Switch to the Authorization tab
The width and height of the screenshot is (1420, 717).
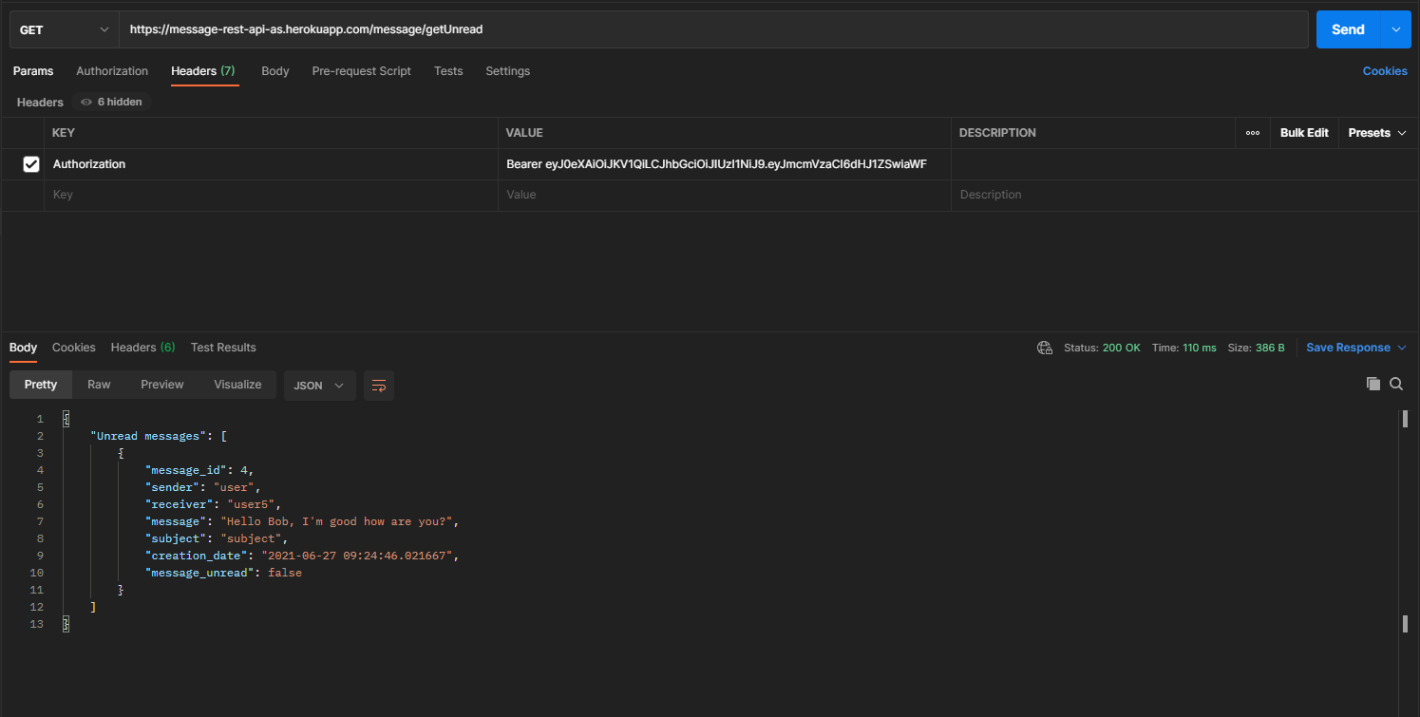[112, 70]
